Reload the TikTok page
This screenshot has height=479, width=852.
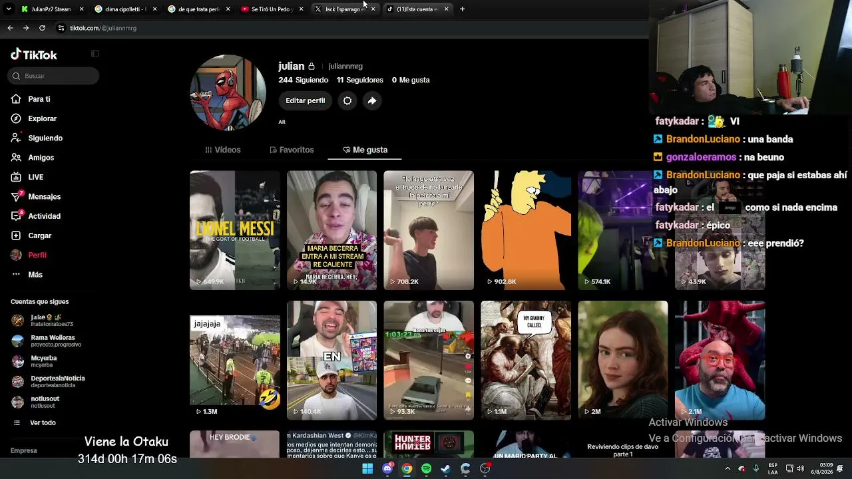(x=42, y=28)
